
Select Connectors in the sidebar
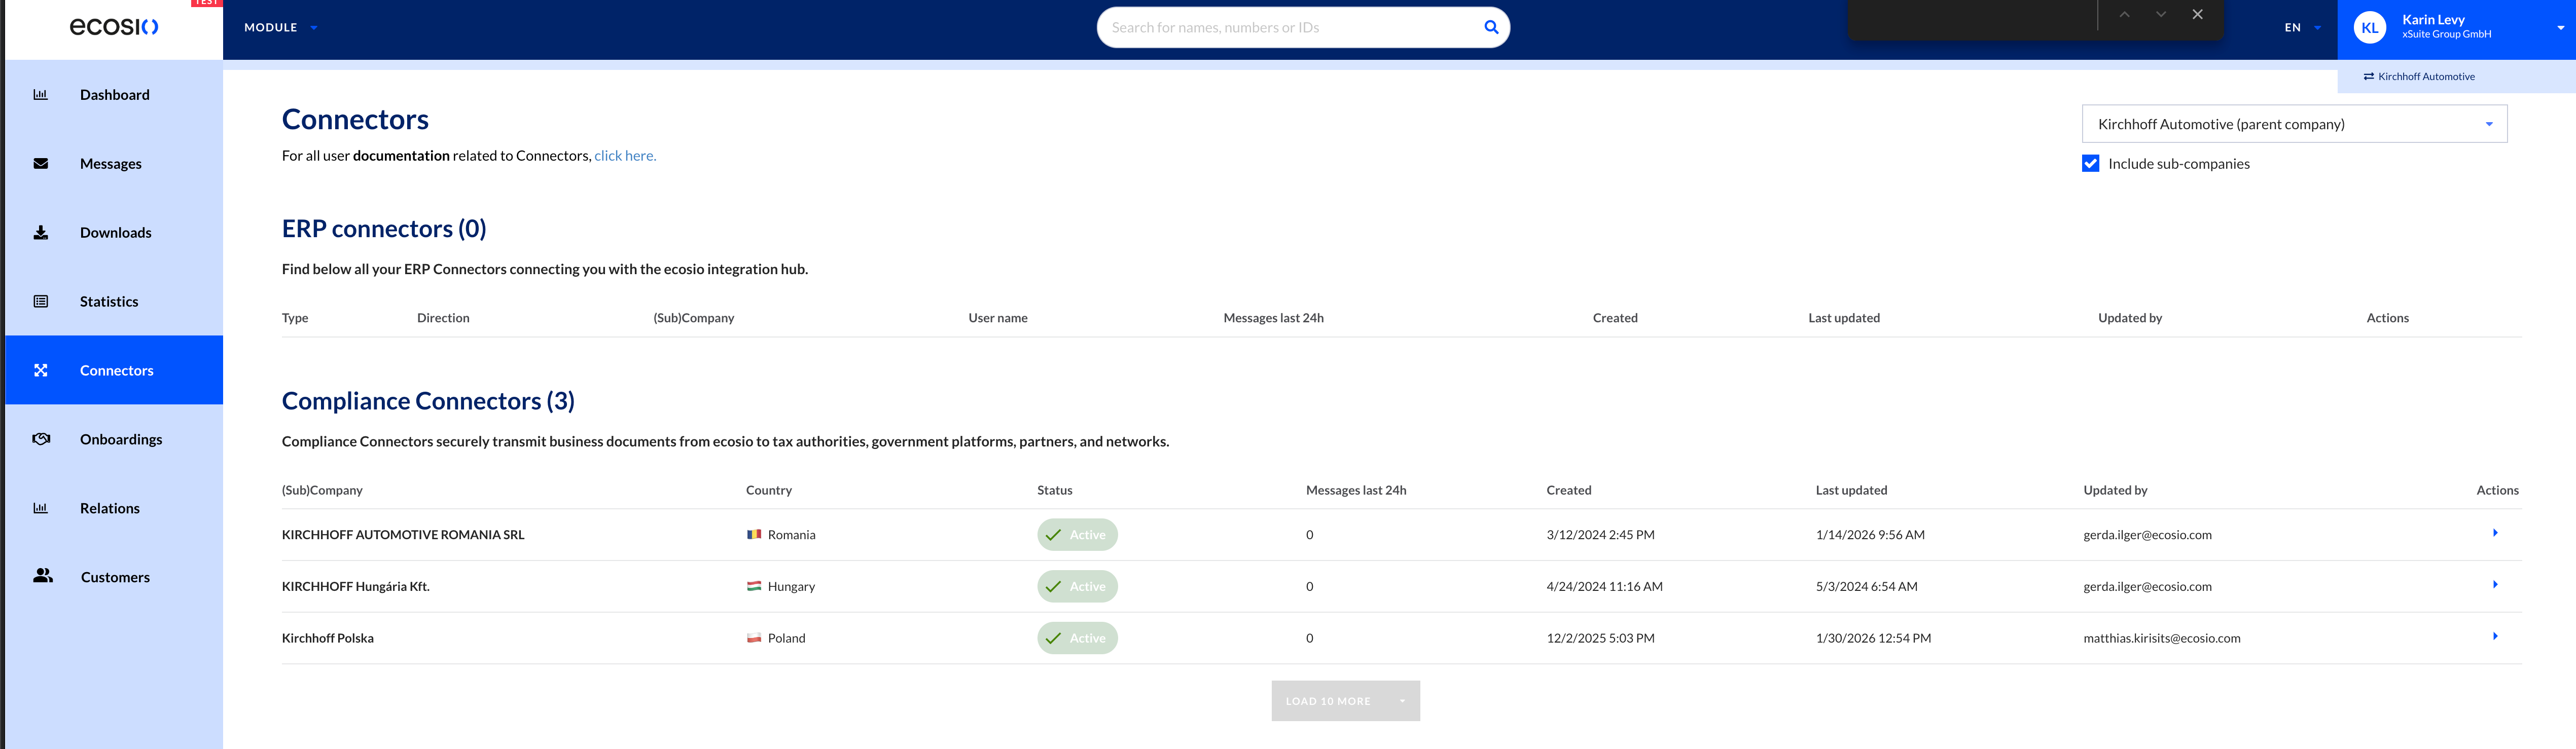coord(114,370)
